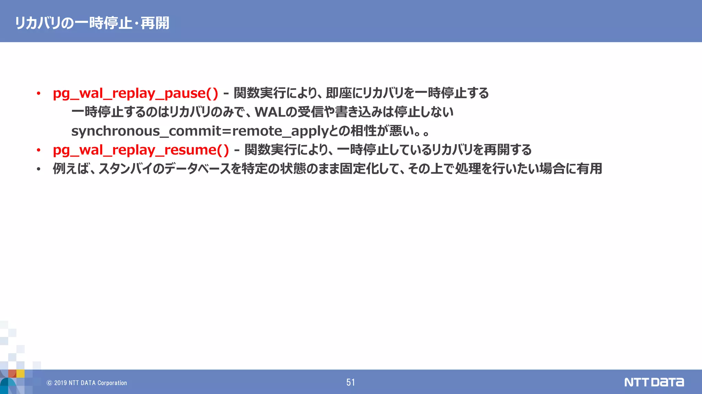Click the synchronous_commit=remote_apply line
Screen dimensions: 702x394
pos(250,131)
